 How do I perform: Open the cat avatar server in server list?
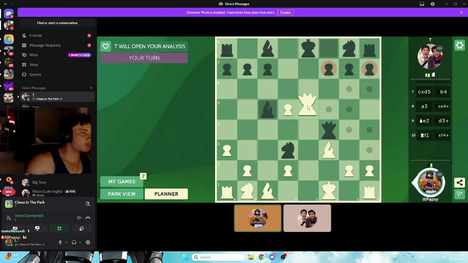9,98
